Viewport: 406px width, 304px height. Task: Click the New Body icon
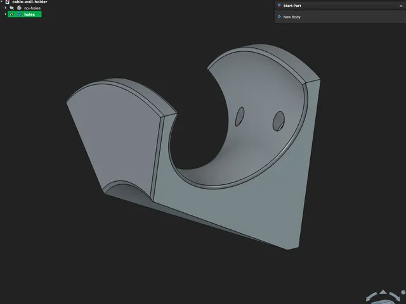[279, 17]
